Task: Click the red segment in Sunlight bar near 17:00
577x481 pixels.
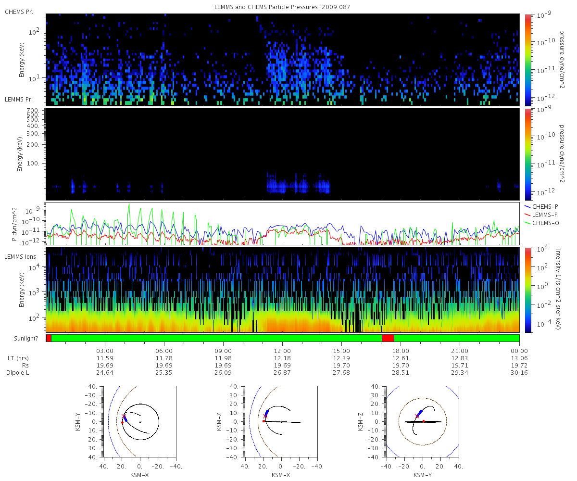Action: (x=388, y=338)
